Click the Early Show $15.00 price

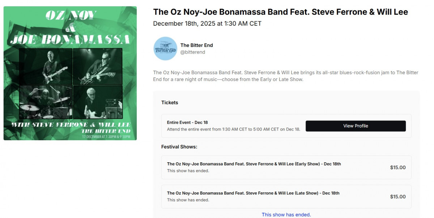click(x=397, y=167)
